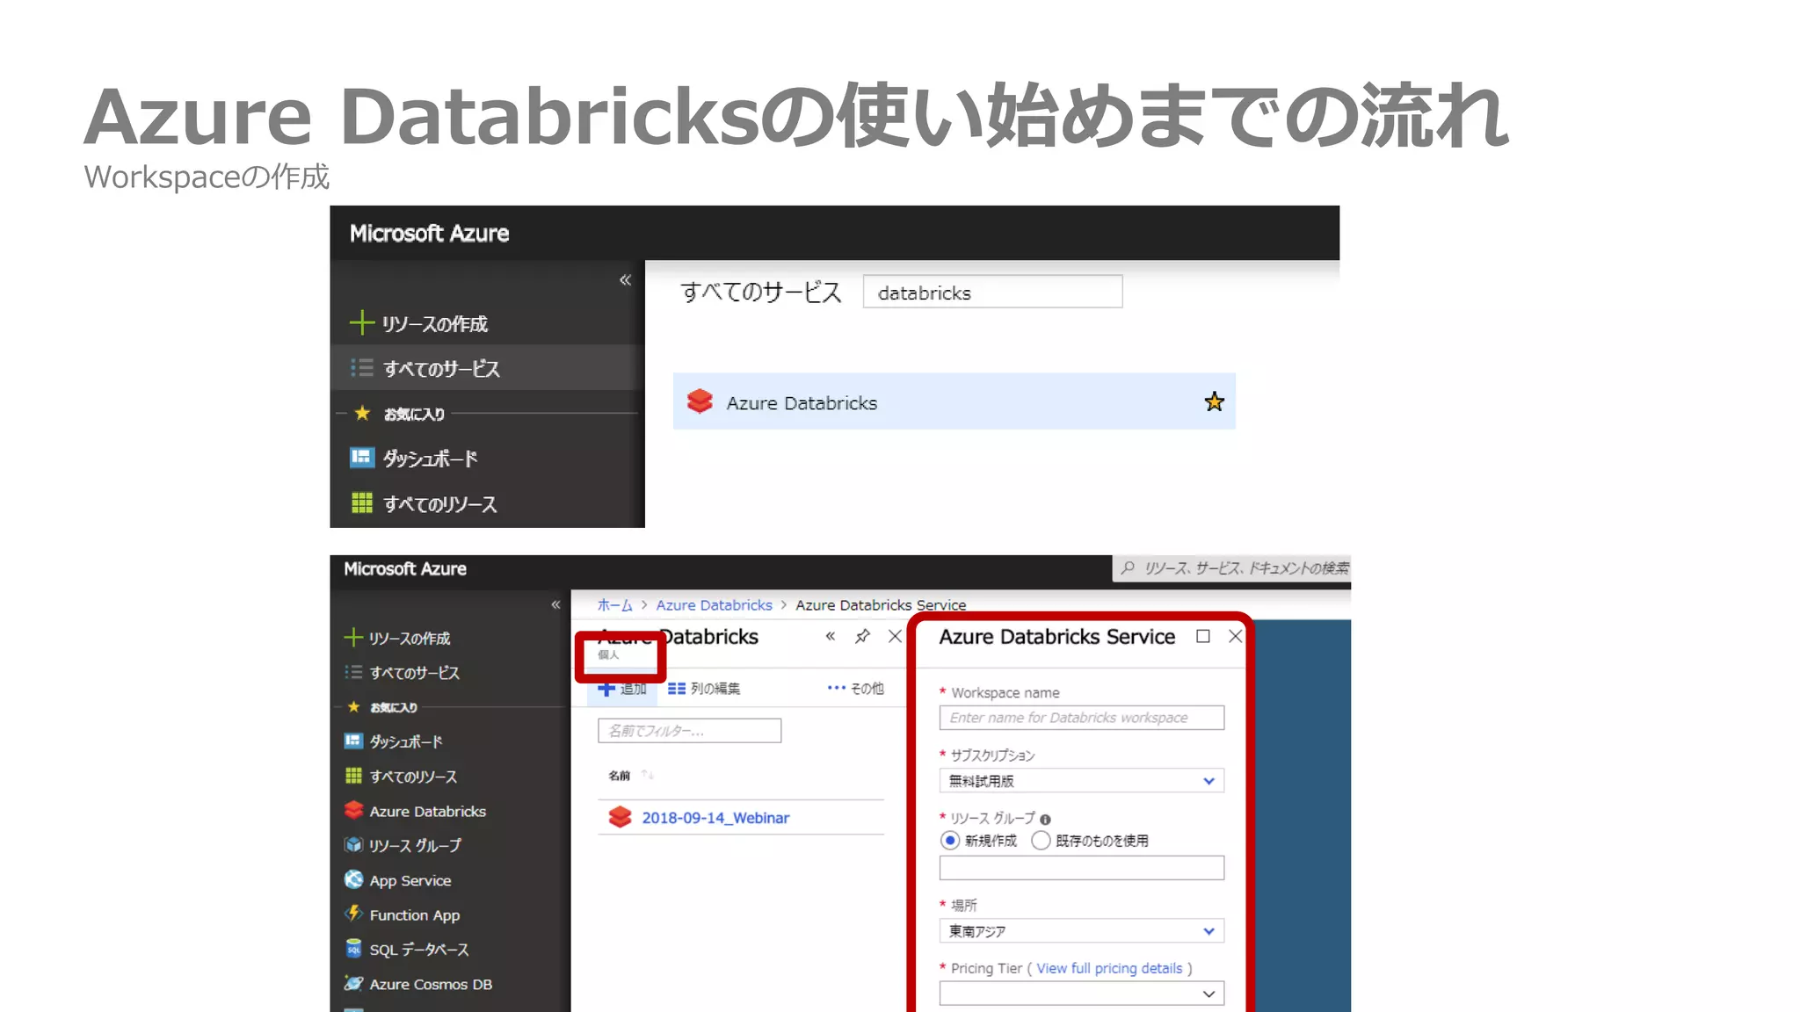This screenshot has width=1800, height=1012.
Task: Sort by 名前 column arrows
Action: click(x=648, y=775)
